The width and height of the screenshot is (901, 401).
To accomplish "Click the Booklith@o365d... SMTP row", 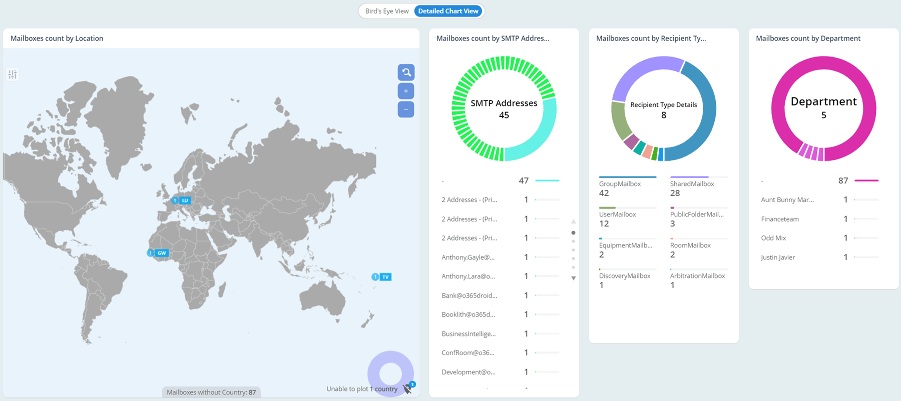I will (501, 314).
